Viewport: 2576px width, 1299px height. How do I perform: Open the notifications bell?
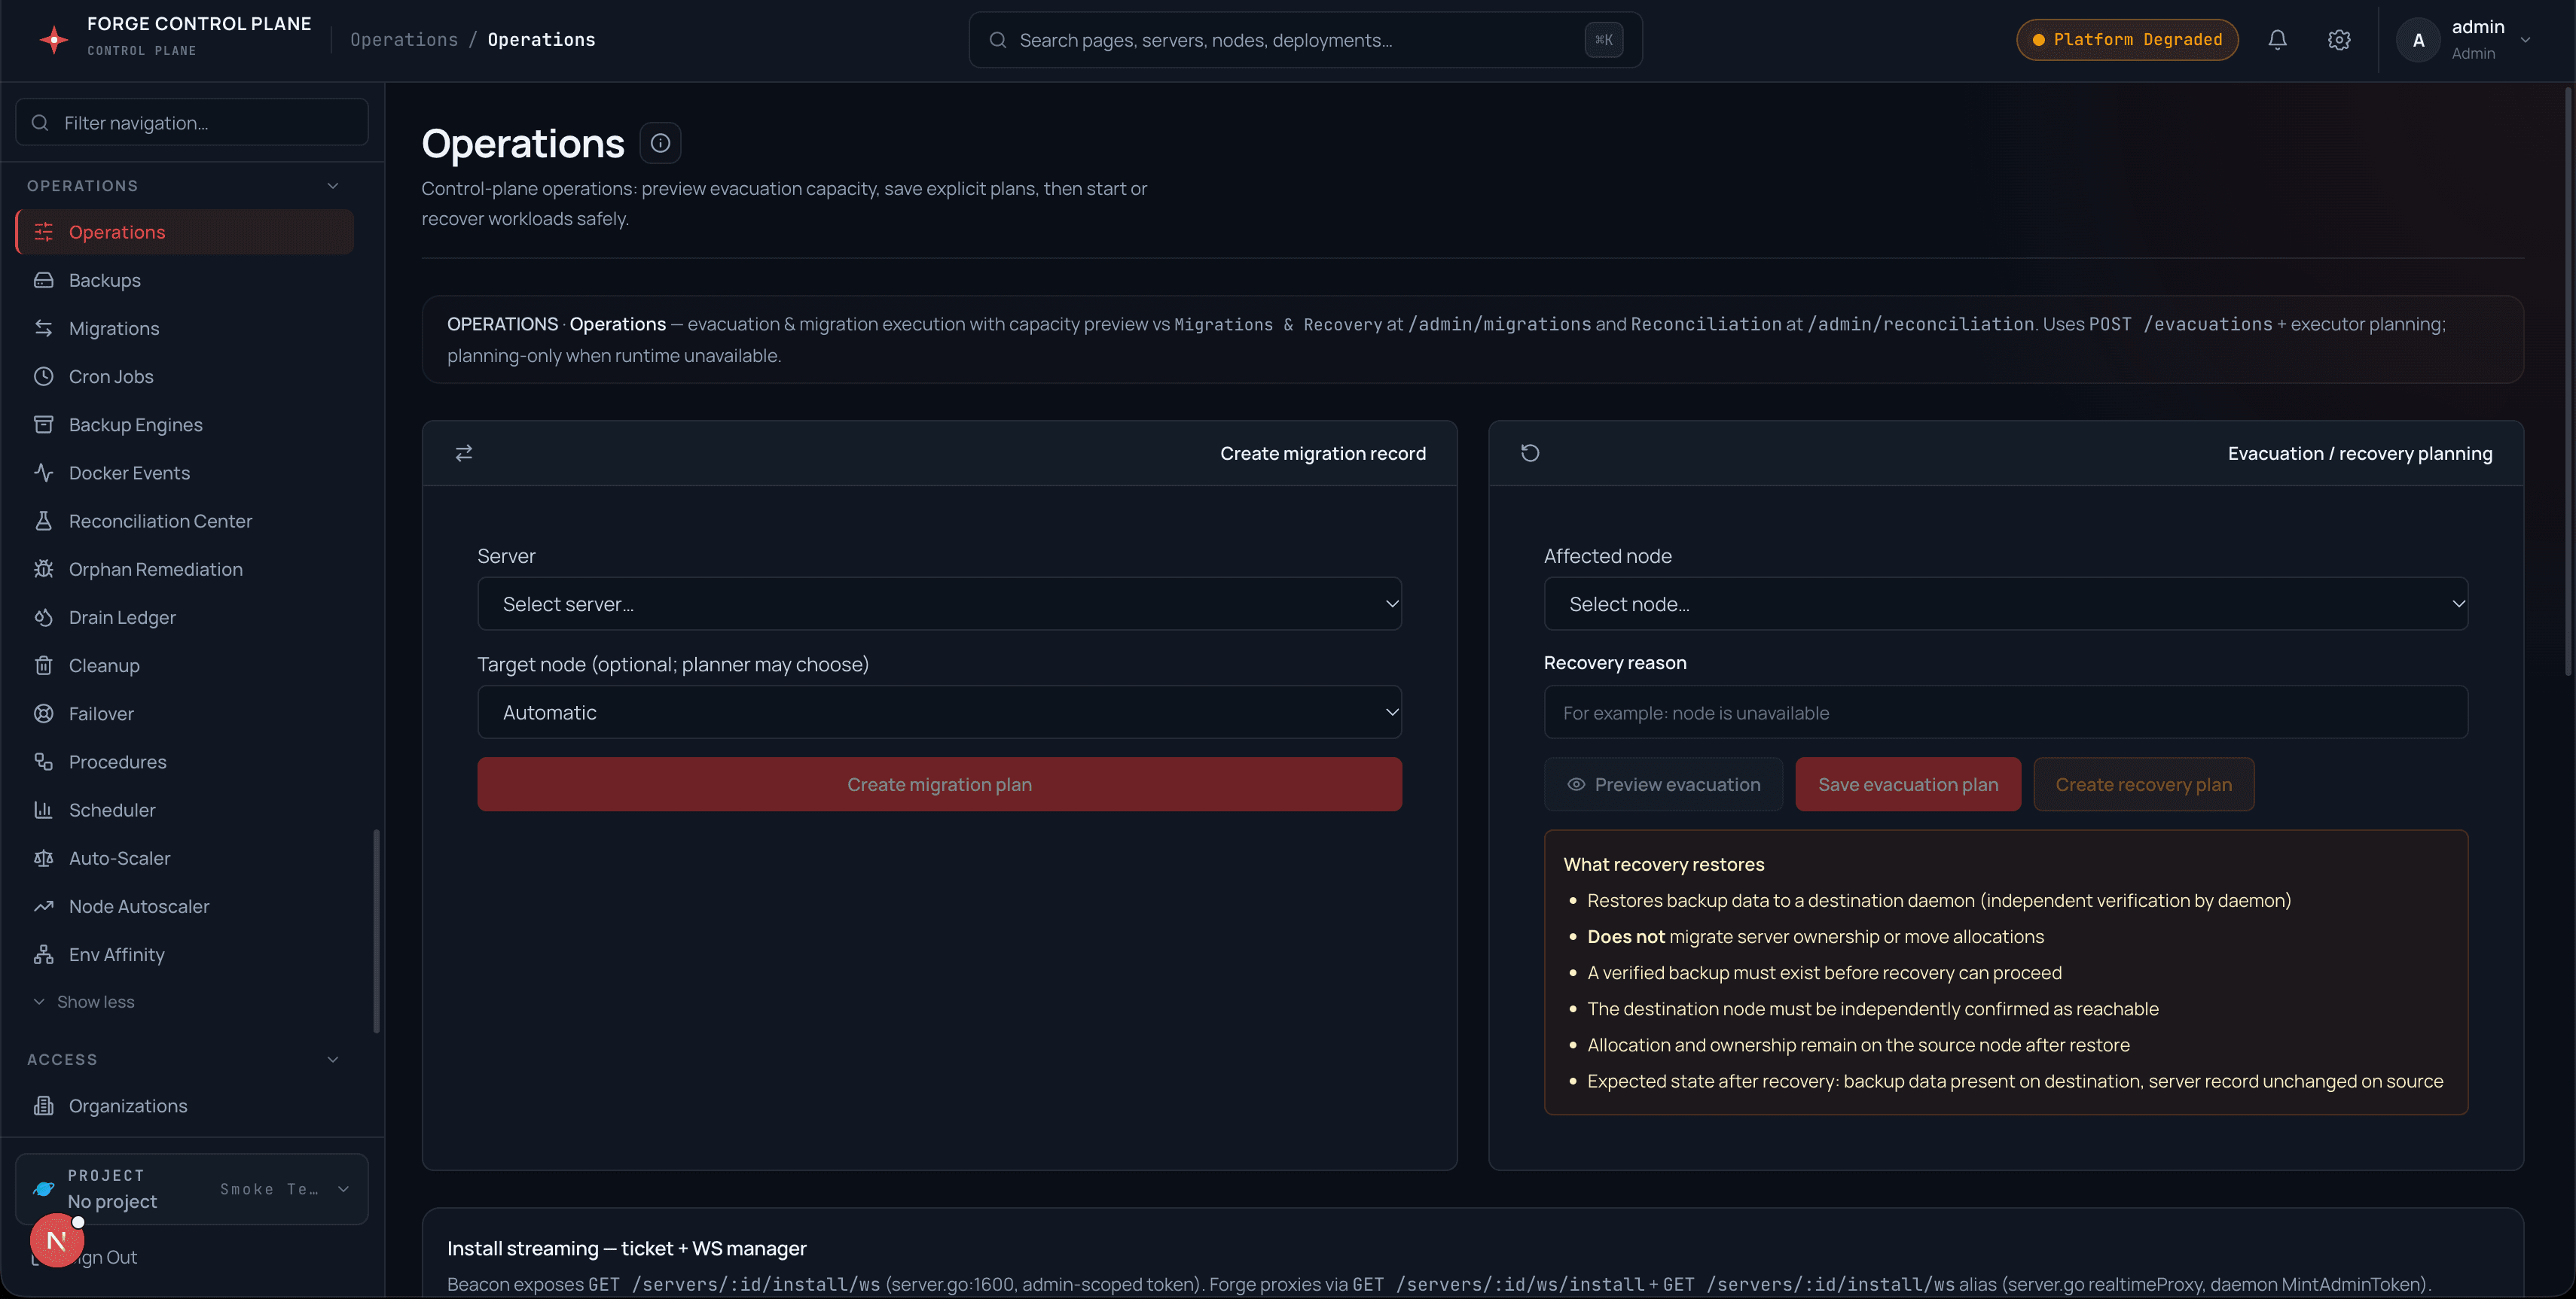click(x=2277, y=40)
